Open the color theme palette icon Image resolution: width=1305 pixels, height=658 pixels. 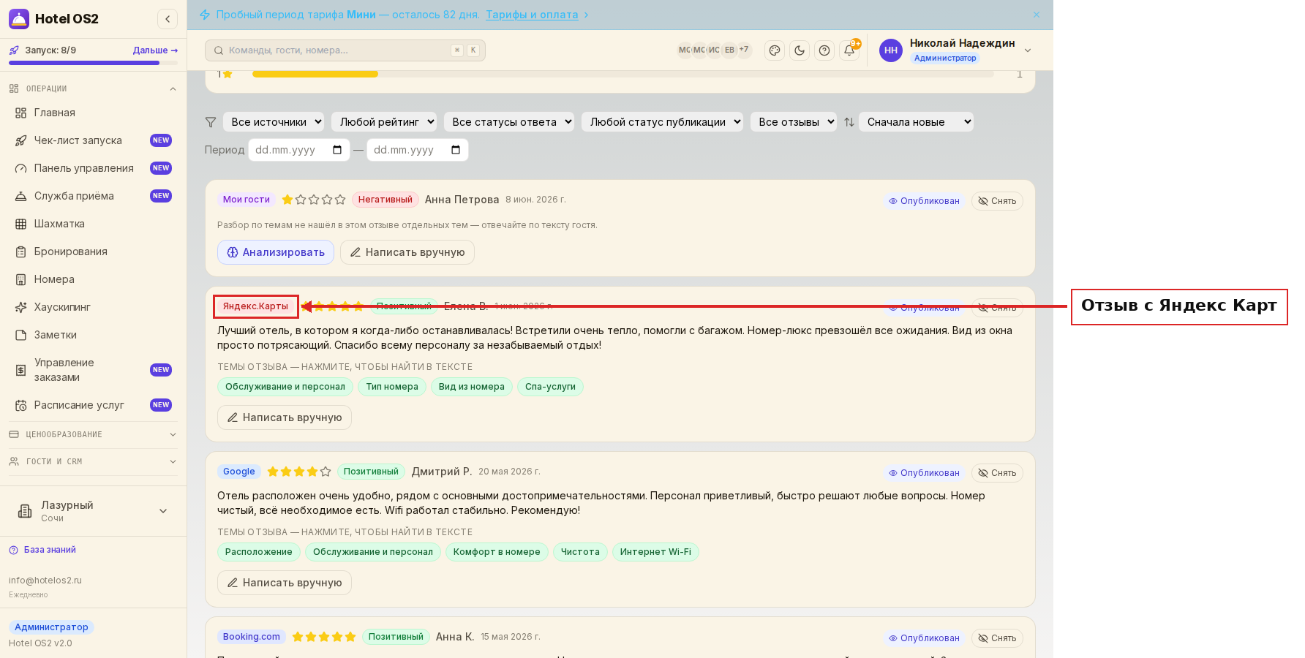[775, 50]
